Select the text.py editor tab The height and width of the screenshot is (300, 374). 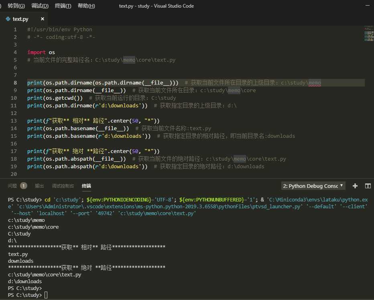point(21,19)
